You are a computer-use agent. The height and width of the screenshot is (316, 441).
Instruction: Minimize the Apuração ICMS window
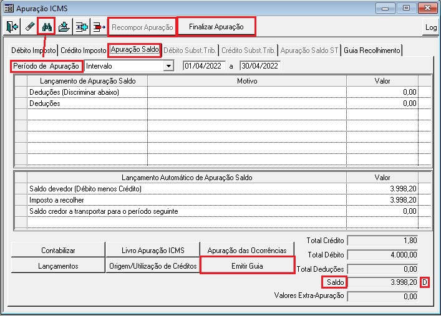click(x=385, y=8)
